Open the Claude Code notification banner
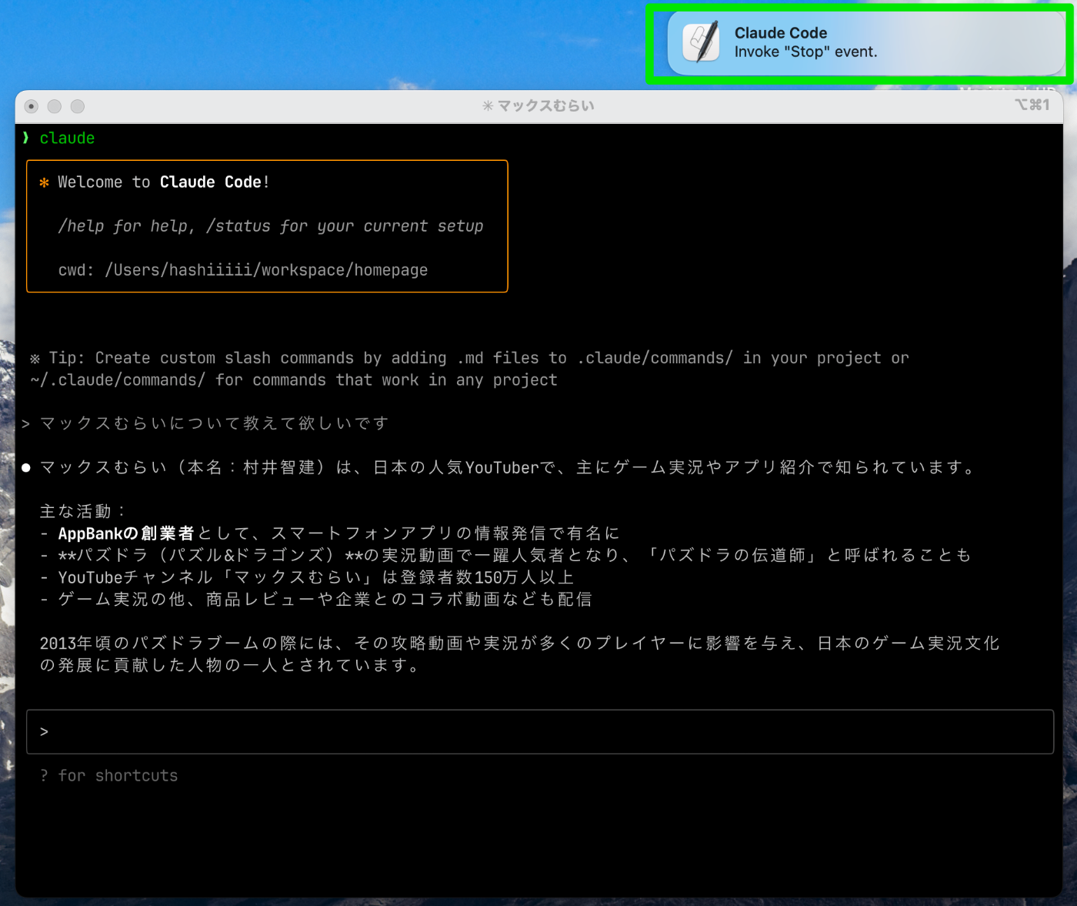The width and height of the screenshot is (1077, 906). click(865, 43)
